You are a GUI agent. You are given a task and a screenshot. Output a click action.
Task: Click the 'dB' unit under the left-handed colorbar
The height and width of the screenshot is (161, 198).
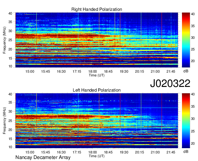(x=186, y=151)
